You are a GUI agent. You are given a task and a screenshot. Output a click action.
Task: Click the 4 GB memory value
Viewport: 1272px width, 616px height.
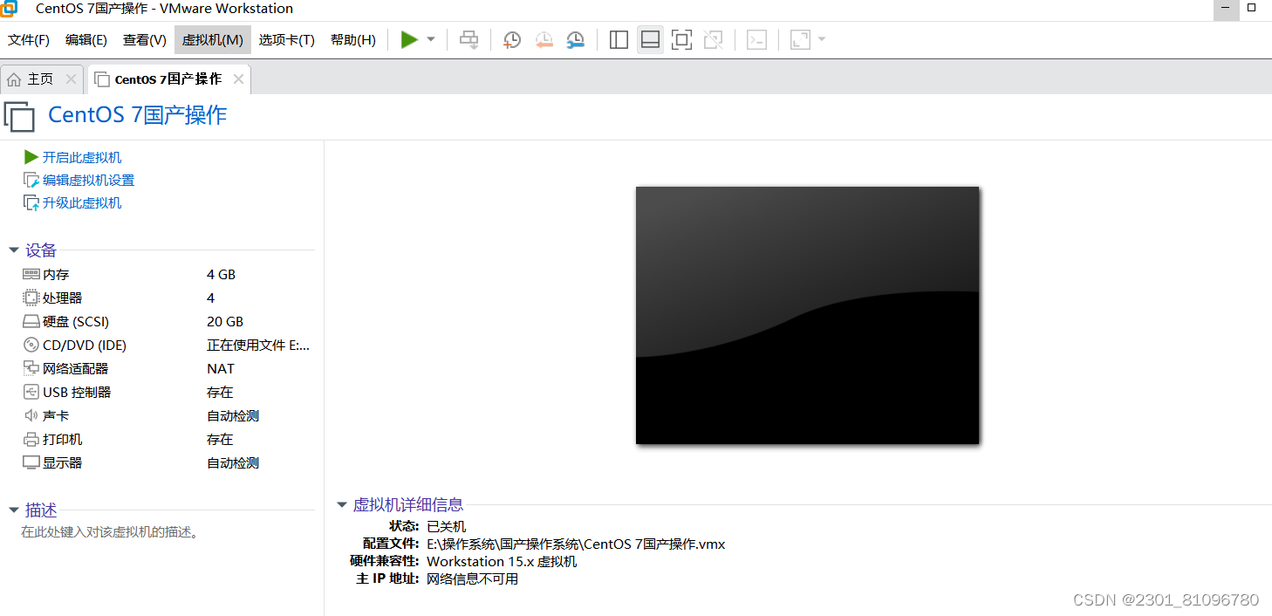(221, 274)
